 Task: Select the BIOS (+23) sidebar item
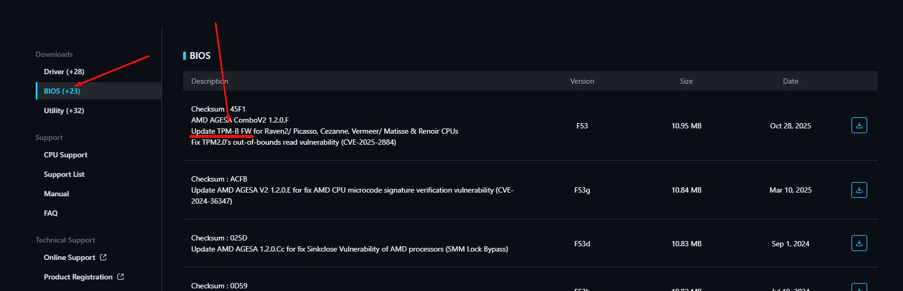click(x=62, y=91)
